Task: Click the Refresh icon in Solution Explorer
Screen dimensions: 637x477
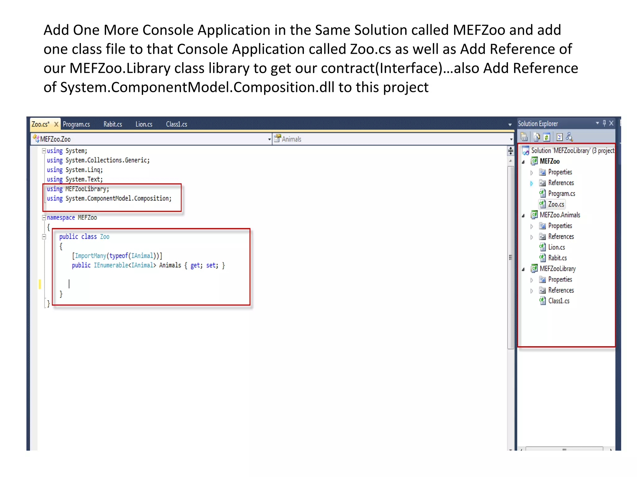Action: [547, 137]
